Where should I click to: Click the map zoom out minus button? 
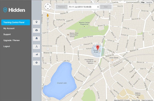click(x=48, y=49)
